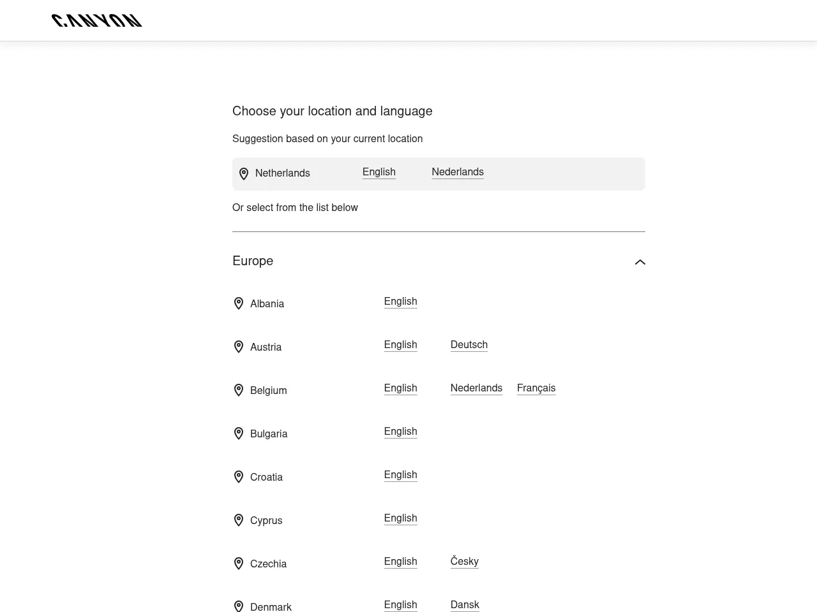
Task: Open English site for Albania
Action: point(400,302)
